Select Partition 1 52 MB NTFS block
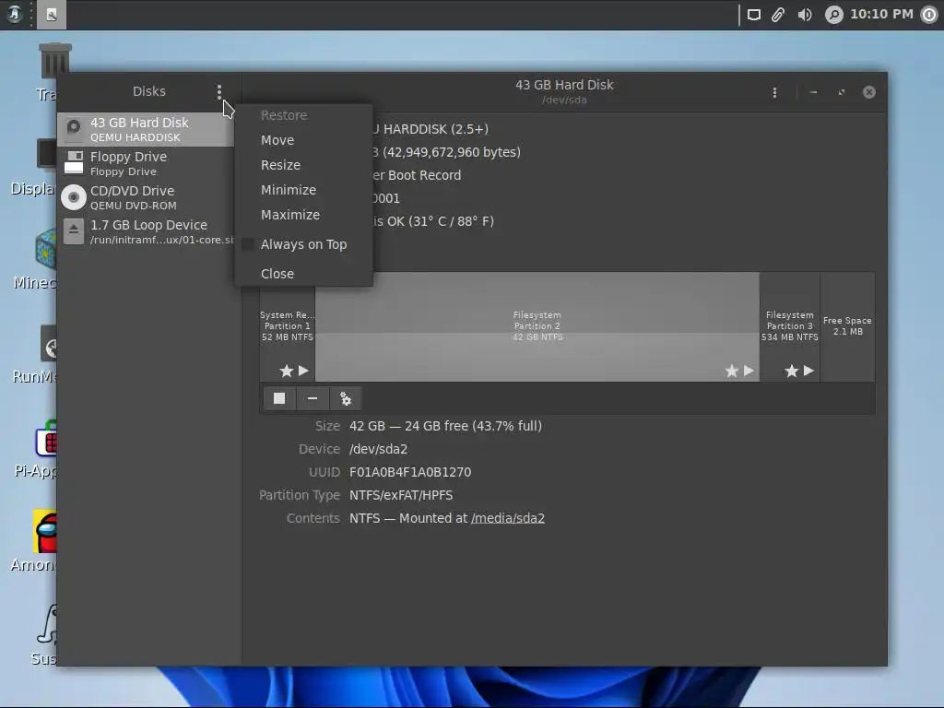The image size is (944, 708). tap(288, 326)
